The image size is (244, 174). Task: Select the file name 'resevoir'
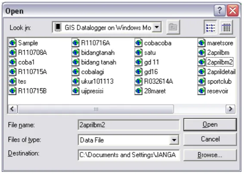click(218, 91)
